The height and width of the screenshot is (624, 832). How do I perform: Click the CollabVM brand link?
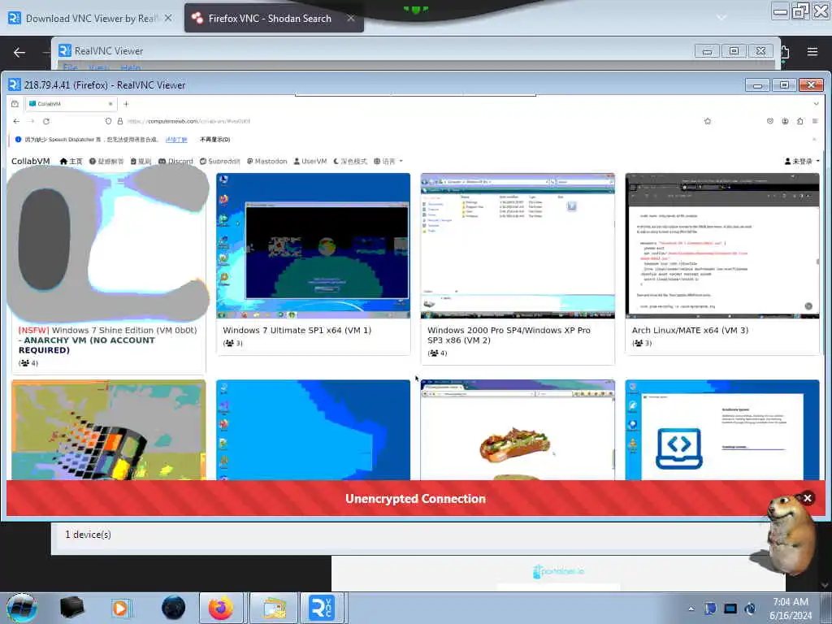[31, 162]
